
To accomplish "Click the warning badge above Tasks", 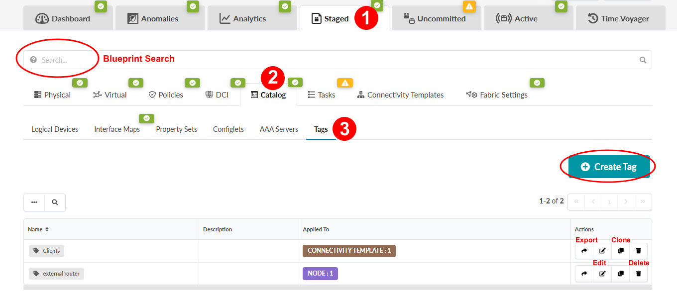I will tap(344, 83).
